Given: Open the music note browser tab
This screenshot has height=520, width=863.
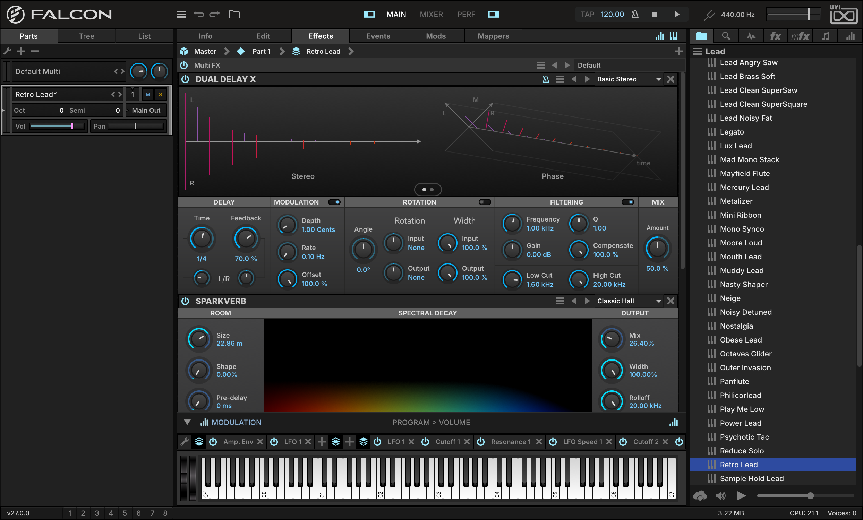Looking at the screenshot, I should [825, 36].
